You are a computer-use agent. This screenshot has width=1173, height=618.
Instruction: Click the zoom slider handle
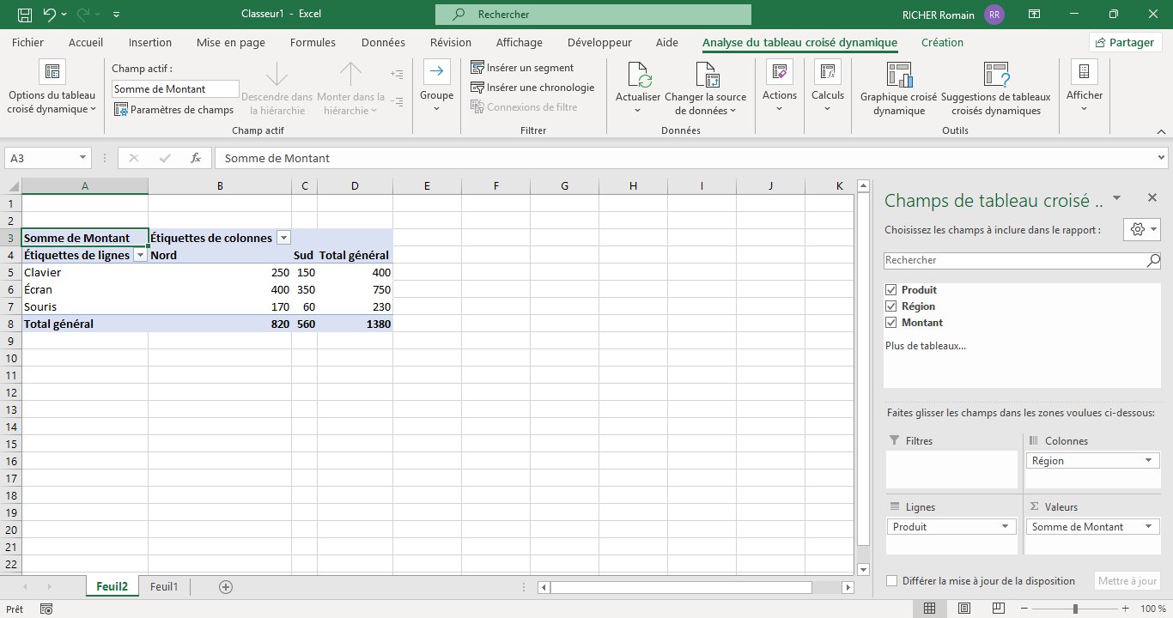point(1075,609)
